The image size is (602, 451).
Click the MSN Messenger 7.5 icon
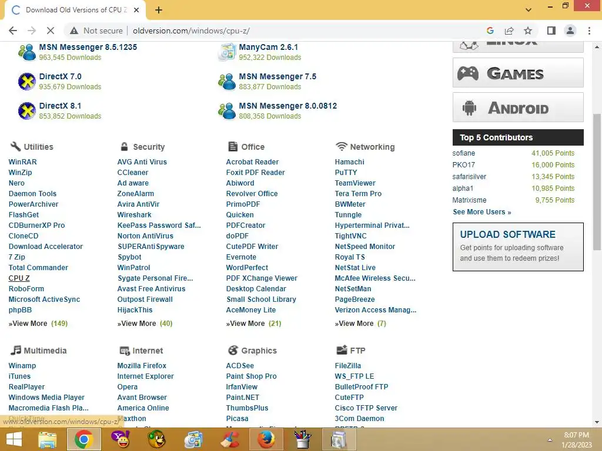click(x=226, y=81)
